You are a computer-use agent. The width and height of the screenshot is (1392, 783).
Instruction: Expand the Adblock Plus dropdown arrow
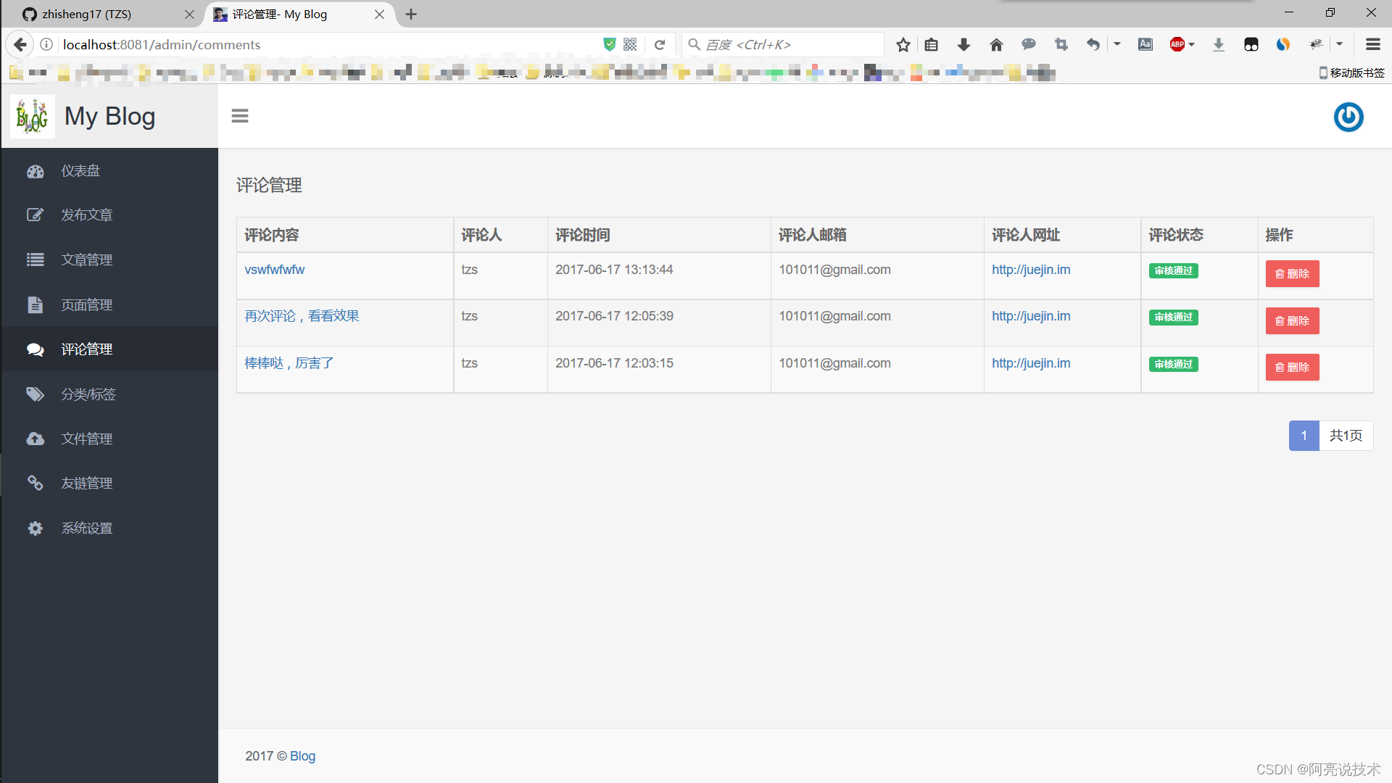[1192, 45]
